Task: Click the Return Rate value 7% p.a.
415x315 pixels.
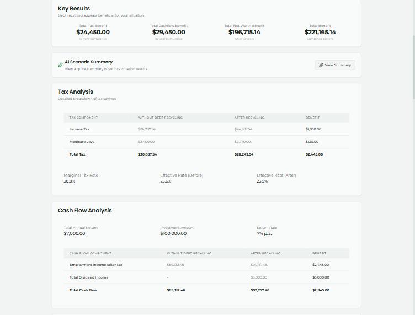Action: 264,233
